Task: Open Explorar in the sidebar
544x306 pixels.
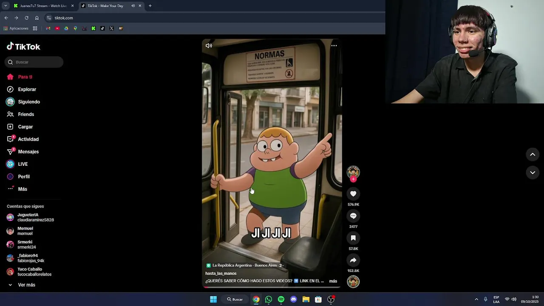Action: (21, 89)
